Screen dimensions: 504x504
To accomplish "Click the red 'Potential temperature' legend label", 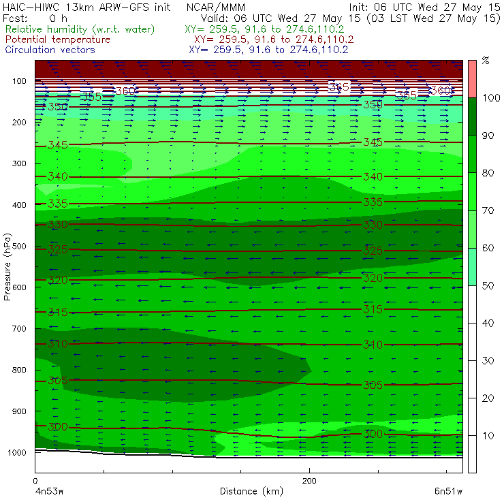I will click(58, 40).
